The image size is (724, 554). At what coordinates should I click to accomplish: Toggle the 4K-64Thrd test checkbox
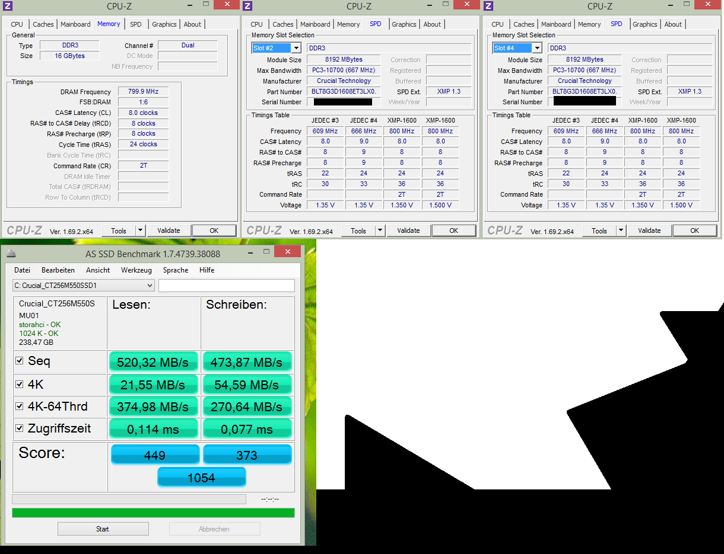tap(20, 406)
